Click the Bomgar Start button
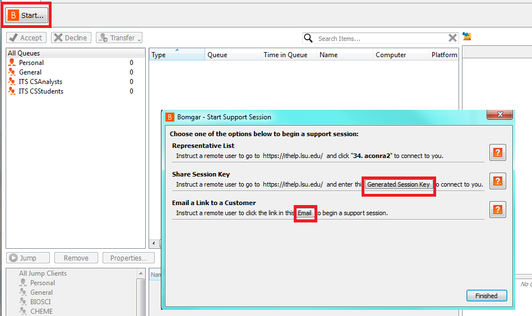Image resolution: width=532 pixels, height=316 pixels. (26, 15)
